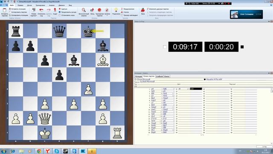Click the white bishop on g6
Image resolution: width=273 pixels, height=154 pixels.
(103, 60)
